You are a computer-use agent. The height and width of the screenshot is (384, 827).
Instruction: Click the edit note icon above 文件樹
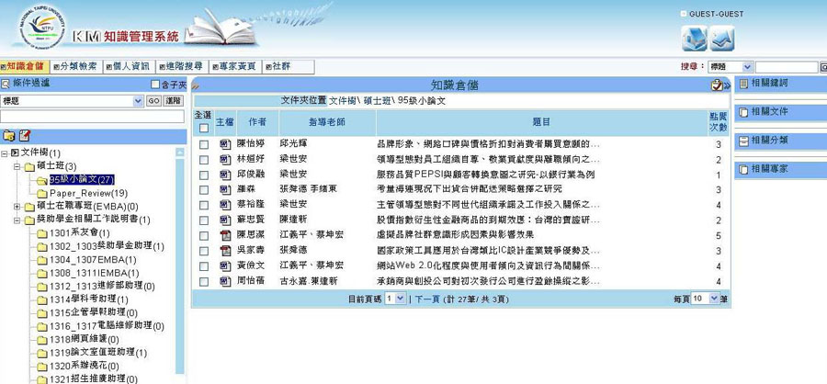(x=25, y=135)
